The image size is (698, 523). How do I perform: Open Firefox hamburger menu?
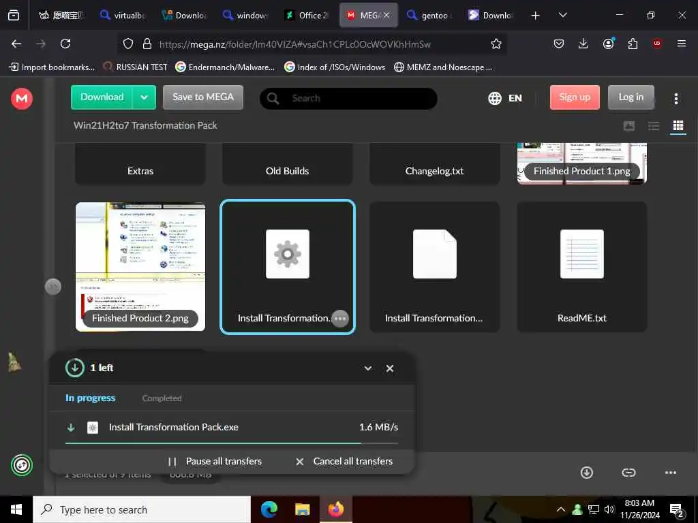pyautogui.click(x=682, y=44)
